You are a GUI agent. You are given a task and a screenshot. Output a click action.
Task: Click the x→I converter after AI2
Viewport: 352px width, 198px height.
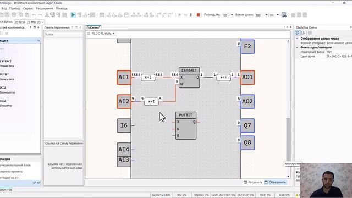[151, 101]
